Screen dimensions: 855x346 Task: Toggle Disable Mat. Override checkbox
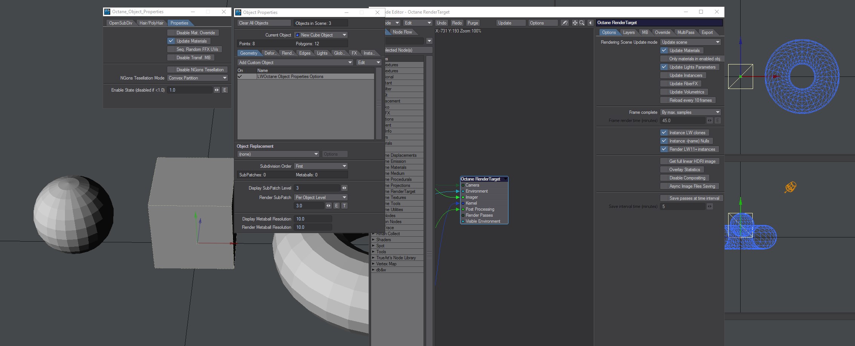click(193, 33)
